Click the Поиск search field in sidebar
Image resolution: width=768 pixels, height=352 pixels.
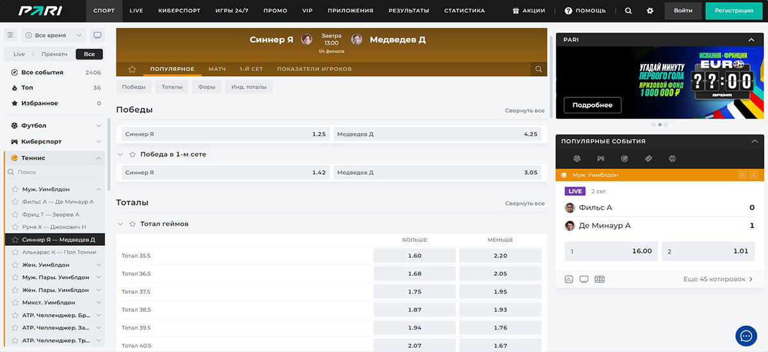pos(54,172)
